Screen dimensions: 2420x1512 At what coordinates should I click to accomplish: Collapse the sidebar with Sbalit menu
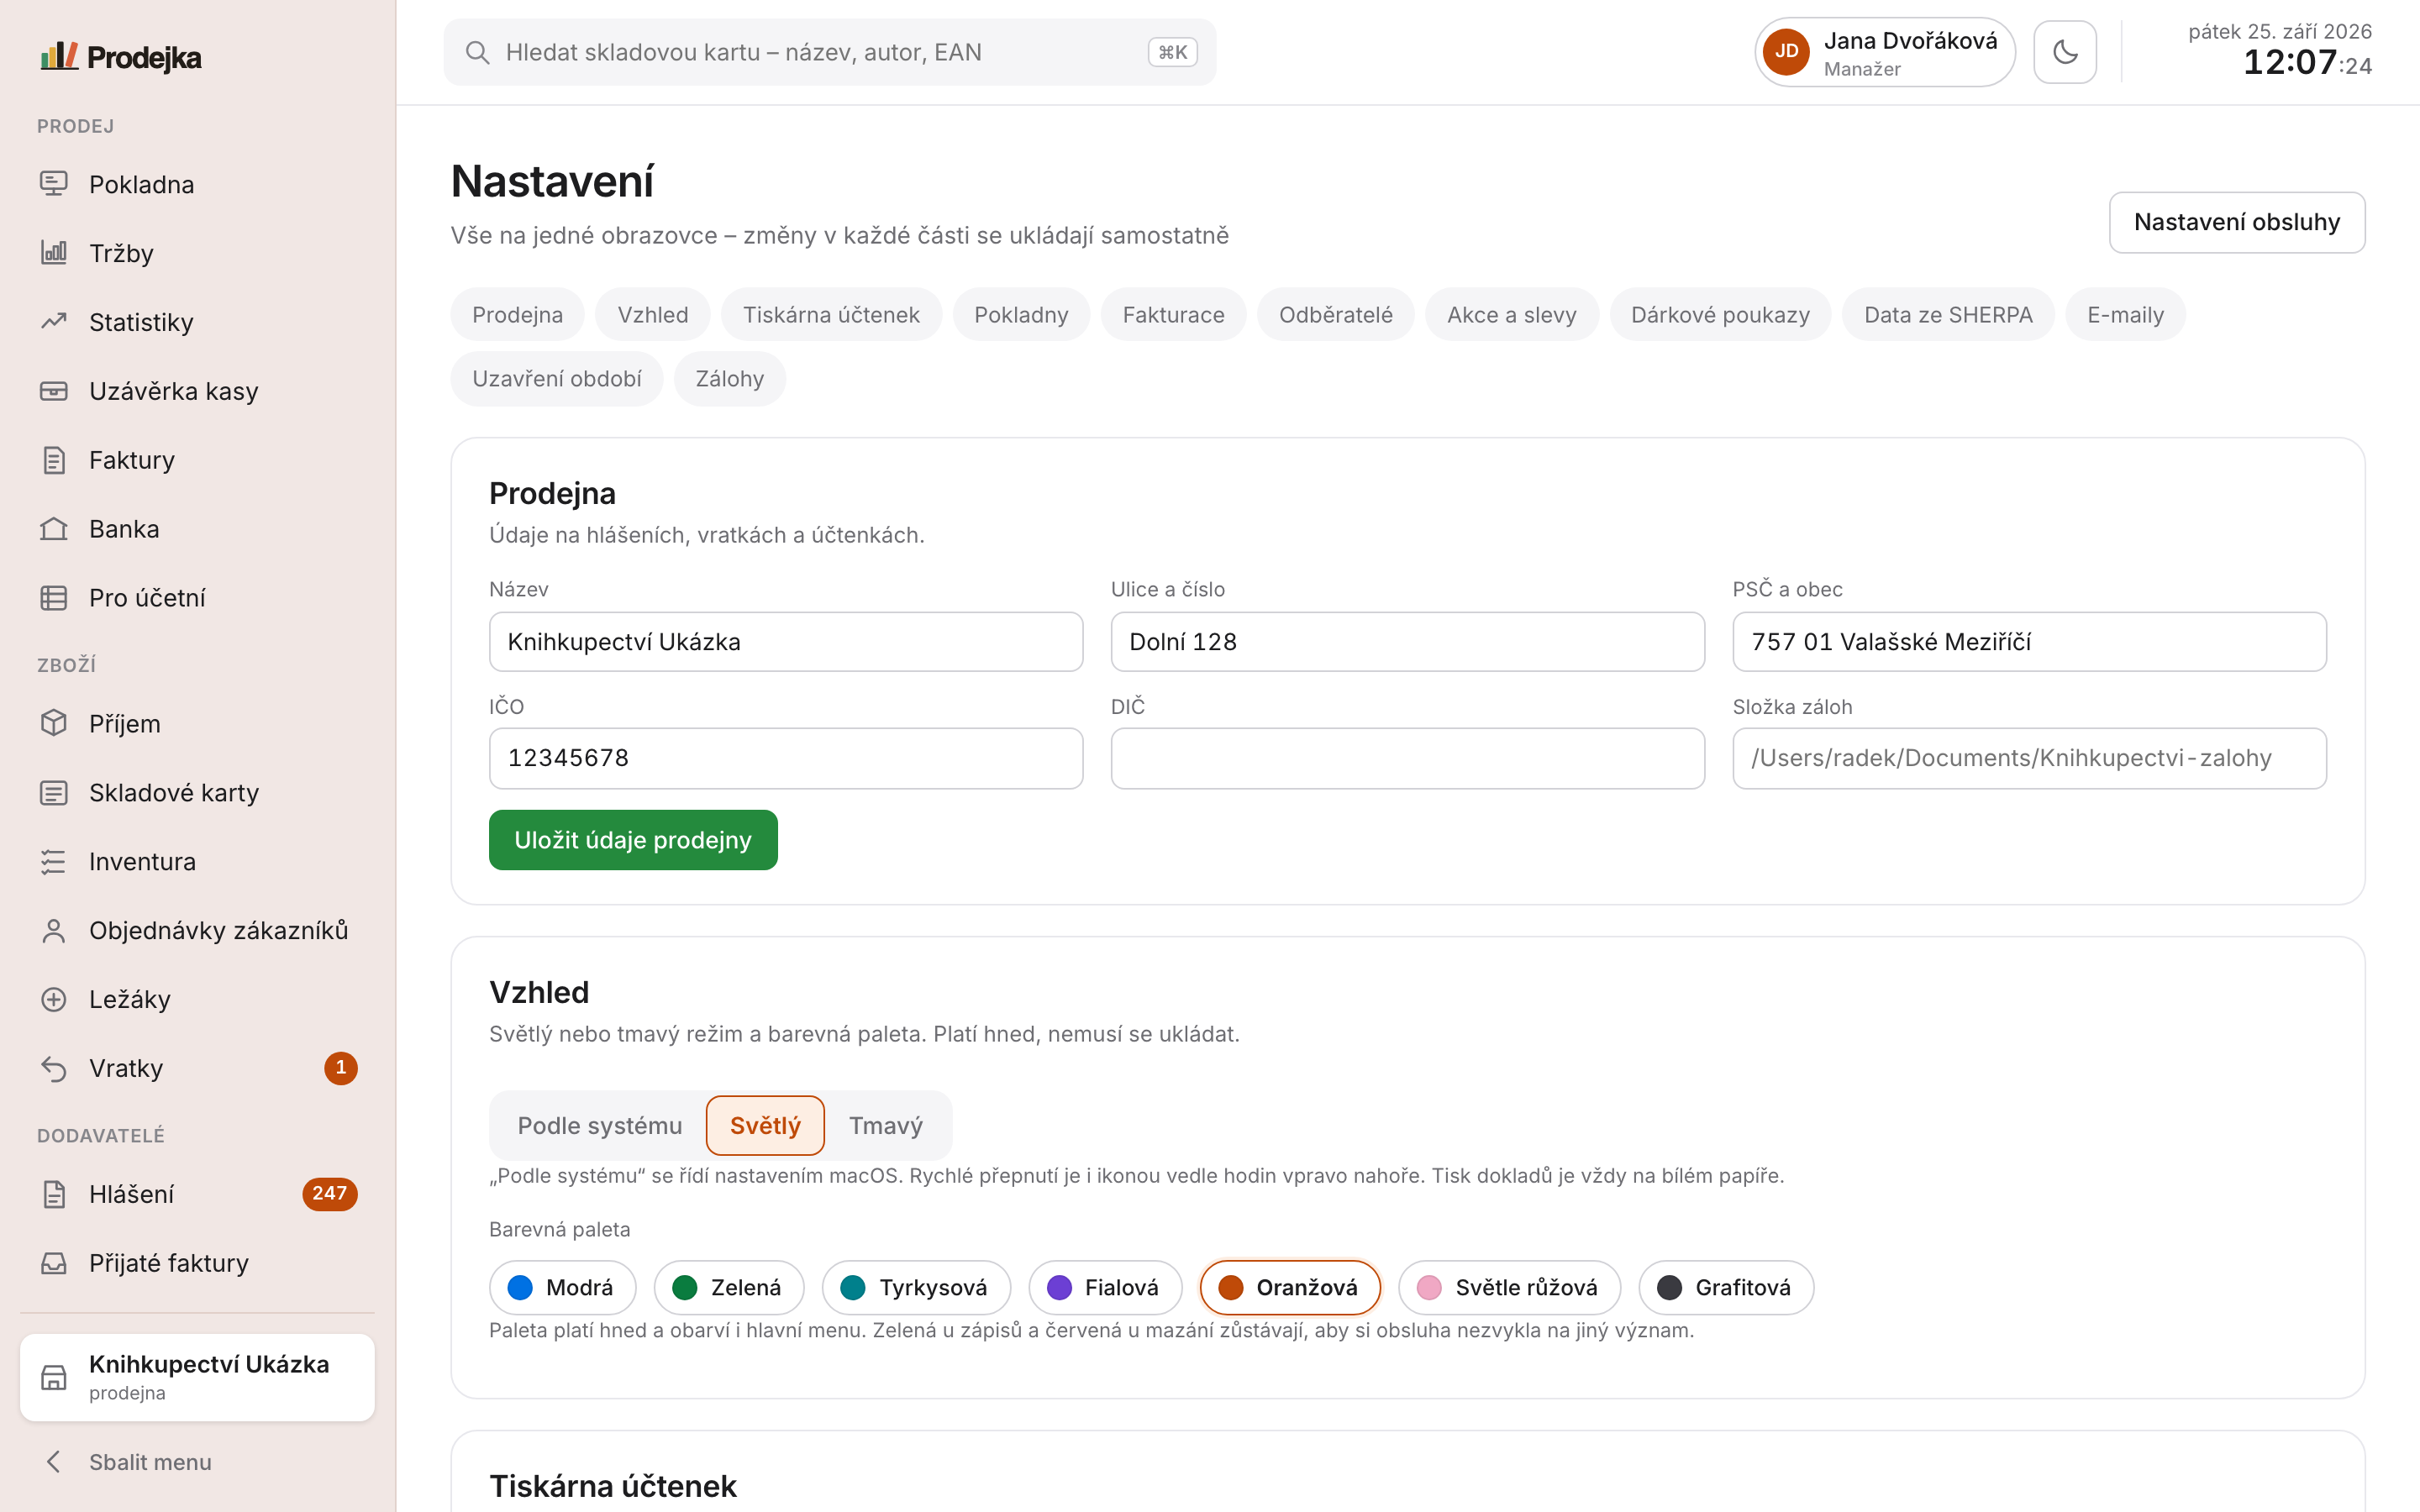(196, 1461)
